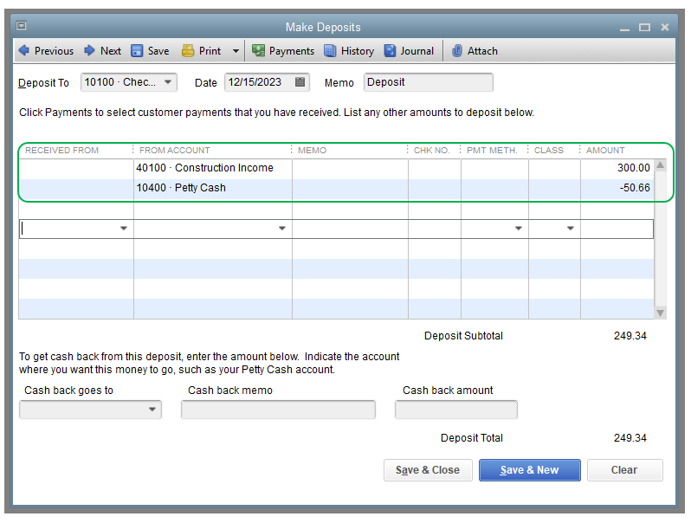
Task: Click the Chk No. cell in the active row
Action: click(x=435, y=229)
